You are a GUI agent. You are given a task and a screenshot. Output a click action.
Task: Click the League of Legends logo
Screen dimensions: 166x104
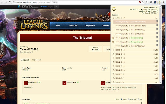point(34,25)
